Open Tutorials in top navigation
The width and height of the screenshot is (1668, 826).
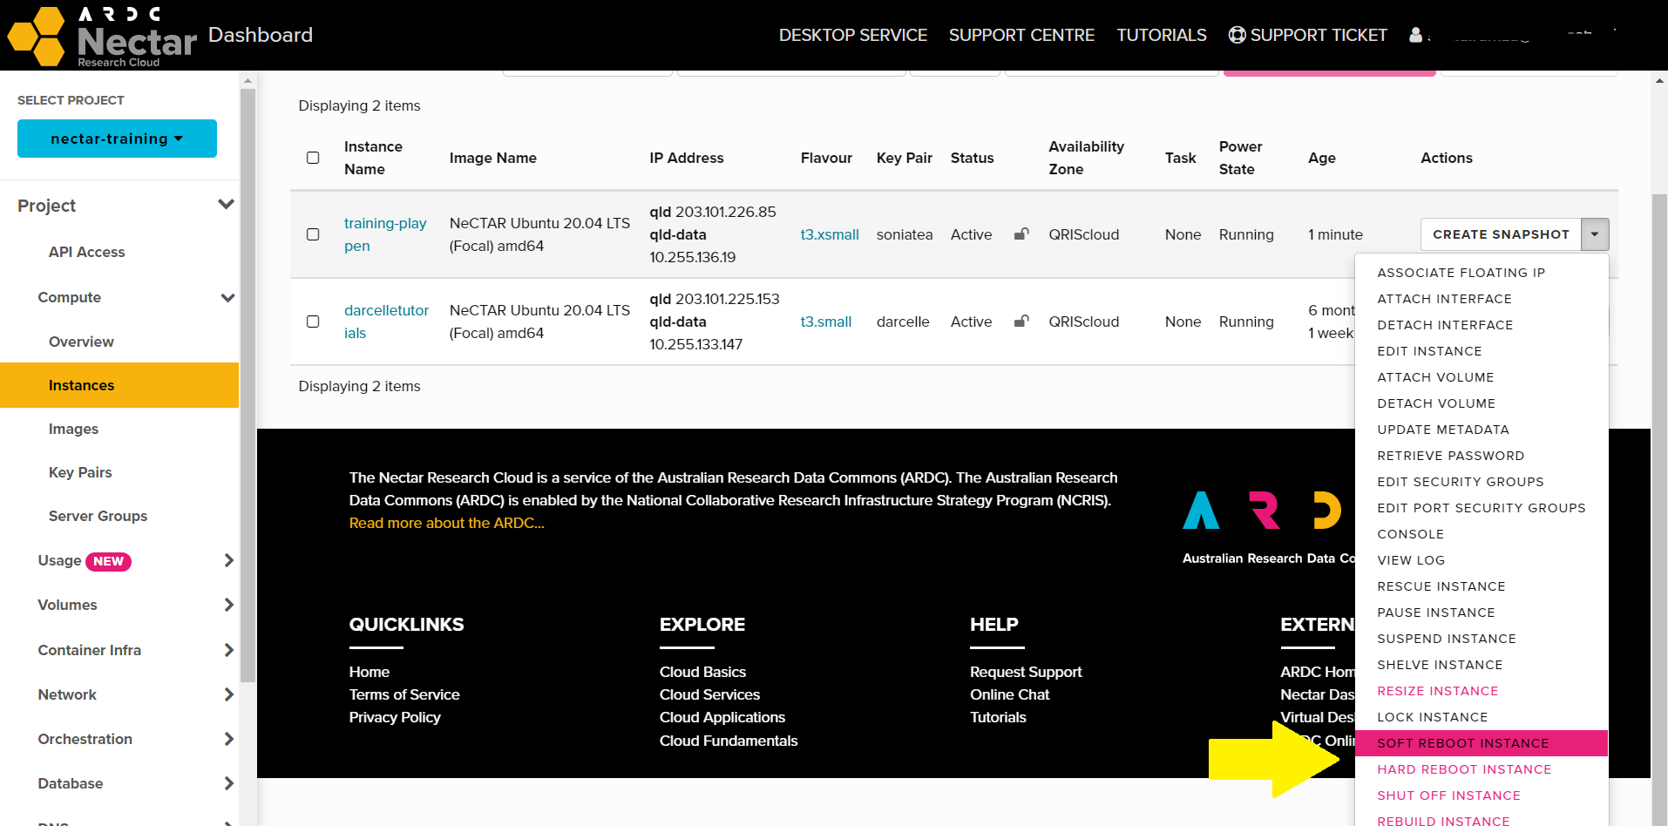(1162, 35)
